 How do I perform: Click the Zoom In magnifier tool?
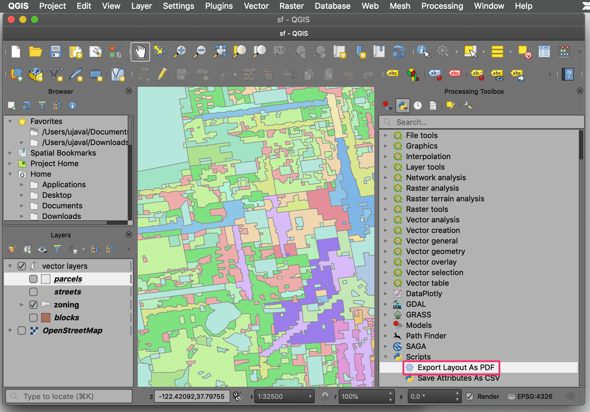(180, 52)
